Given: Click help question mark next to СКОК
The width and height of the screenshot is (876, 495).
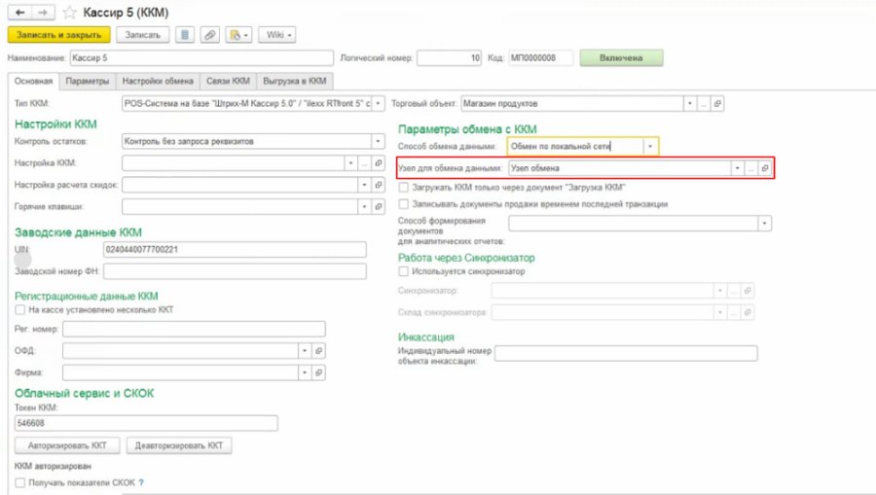Looking at the screenshot, I should 141,482.
